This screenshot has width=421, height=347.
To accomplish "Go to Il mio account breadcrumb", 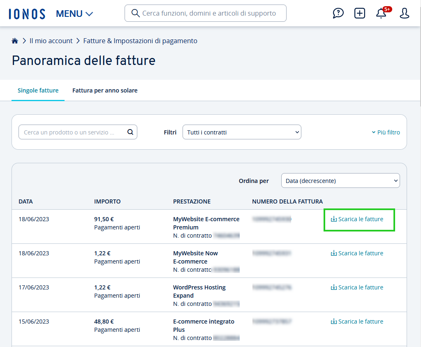I will click(51, 41).
